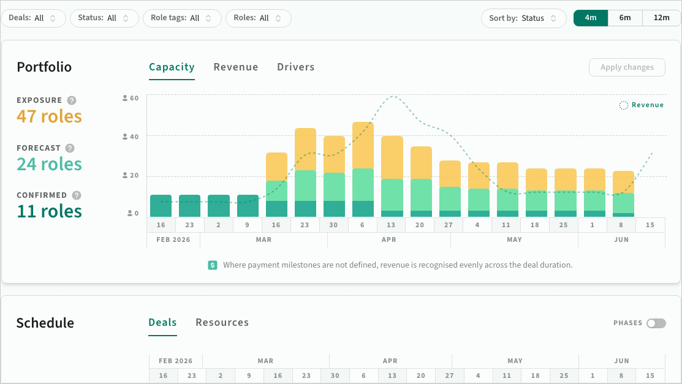Switch to the Revenue tab in Portfolio

tap(236, 67)
